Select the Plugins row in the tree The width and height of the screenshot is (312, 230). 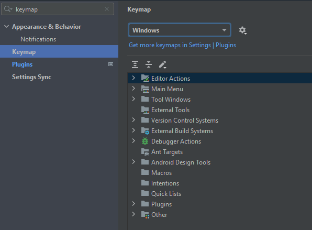point(161,204)
